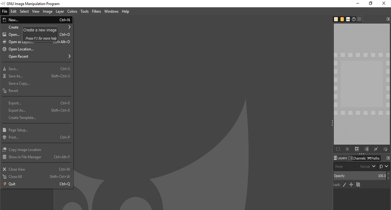The height and width of the screenshot is (210, 391).
Task: Choose Quit from the File menu
Action: click(x=36, y=184)
